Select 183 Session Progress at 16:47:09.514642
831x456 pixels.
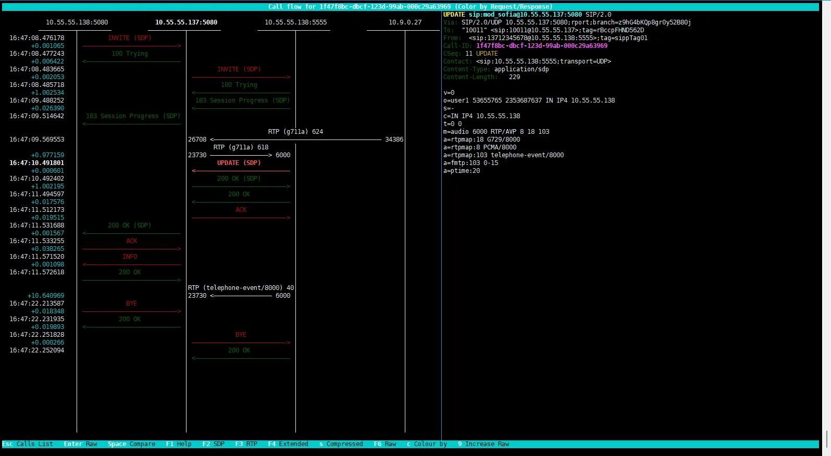(x=133, y=116)
